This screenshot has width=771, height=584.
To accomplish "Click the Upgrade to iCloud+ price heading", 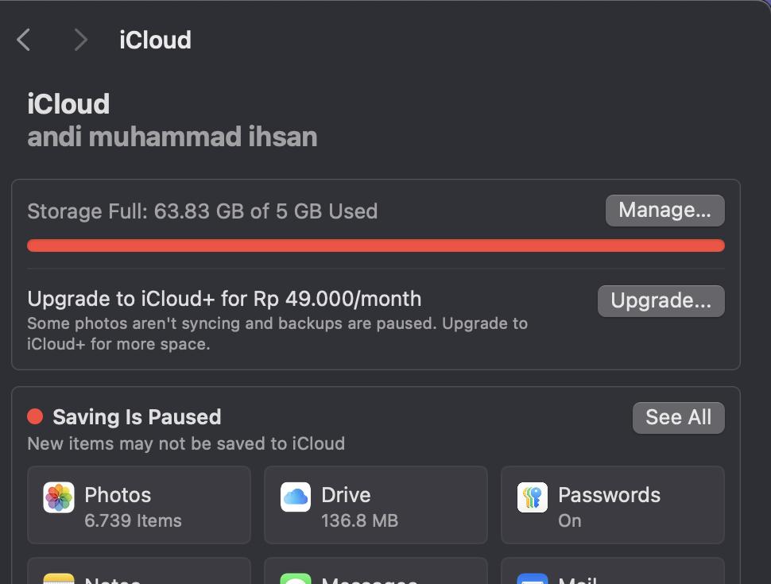I will click(x=224, y=299).
